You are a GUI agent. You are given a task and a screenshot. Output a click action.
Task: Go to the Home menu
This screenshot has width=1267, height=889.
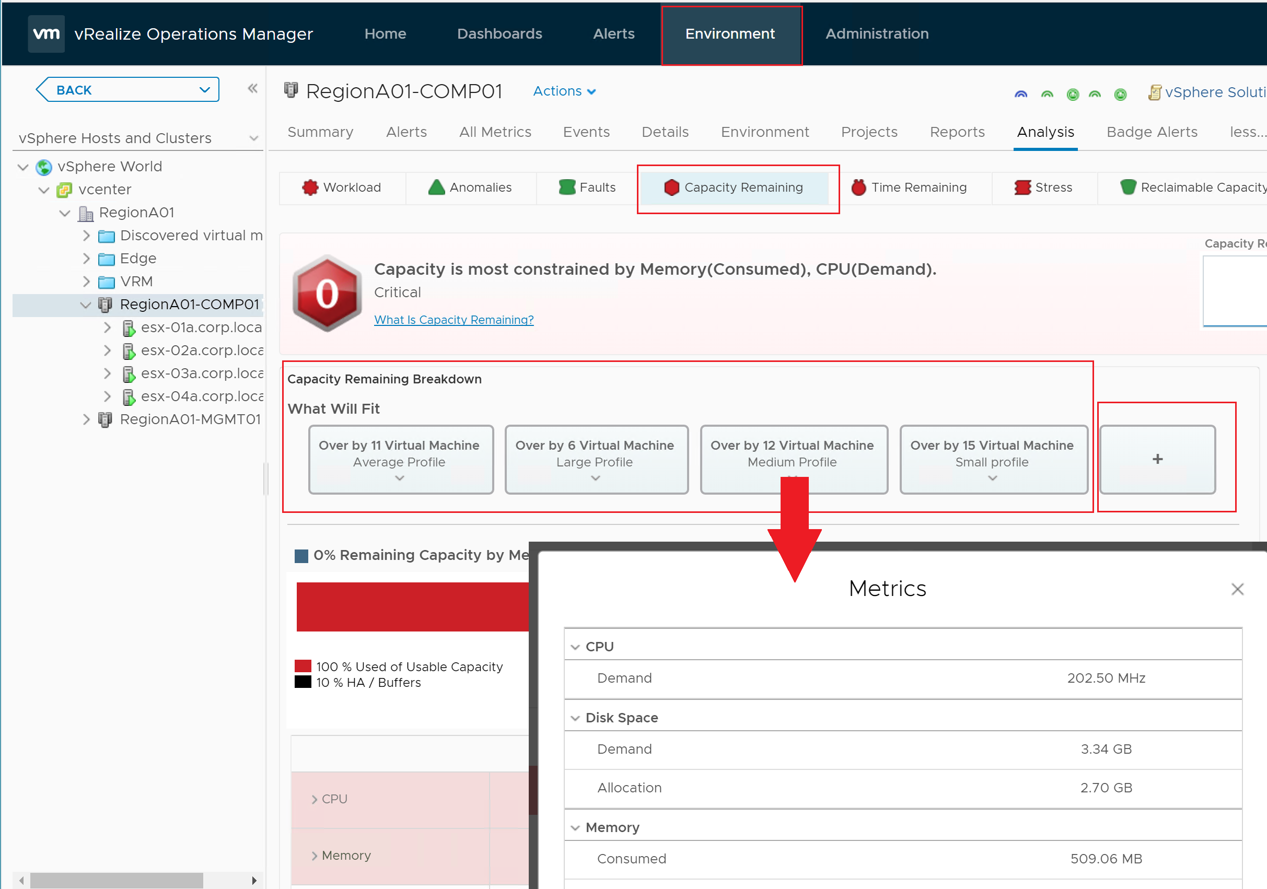[x=385, y=33]
